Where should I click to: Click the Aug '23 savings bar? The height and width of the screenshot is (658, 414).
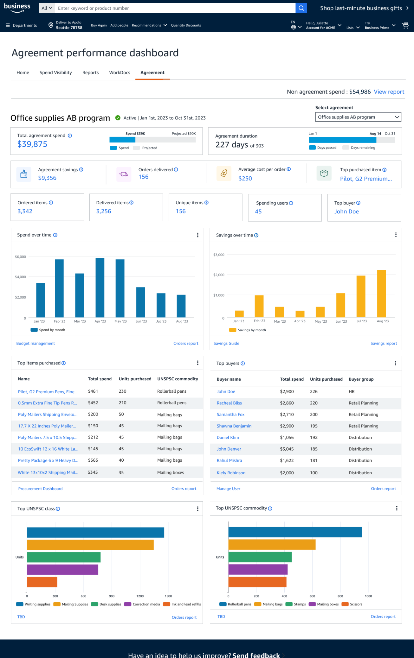click(x=381, y=294)
